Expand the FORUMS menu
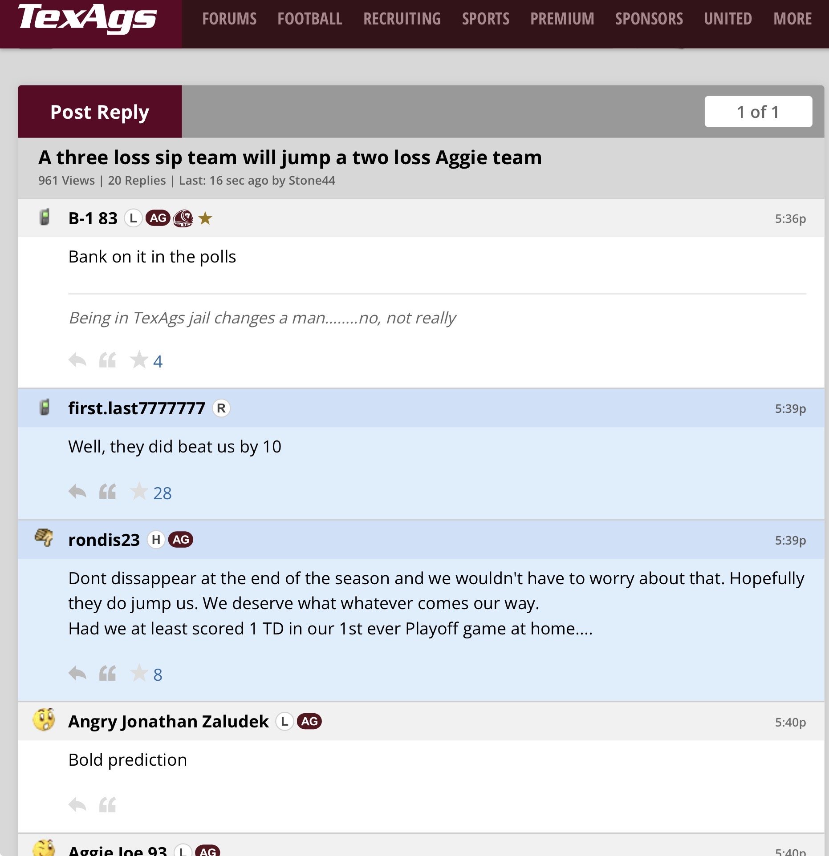Screen dimensions: 829x856 [229, 19]
